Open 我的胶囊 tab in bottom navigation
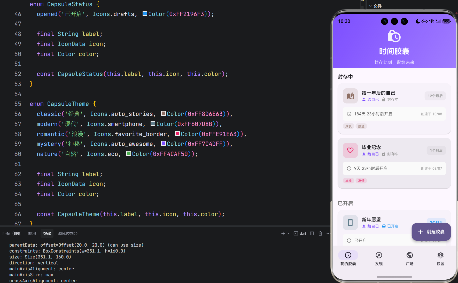458x283 pixels. (x=348, y=258)
